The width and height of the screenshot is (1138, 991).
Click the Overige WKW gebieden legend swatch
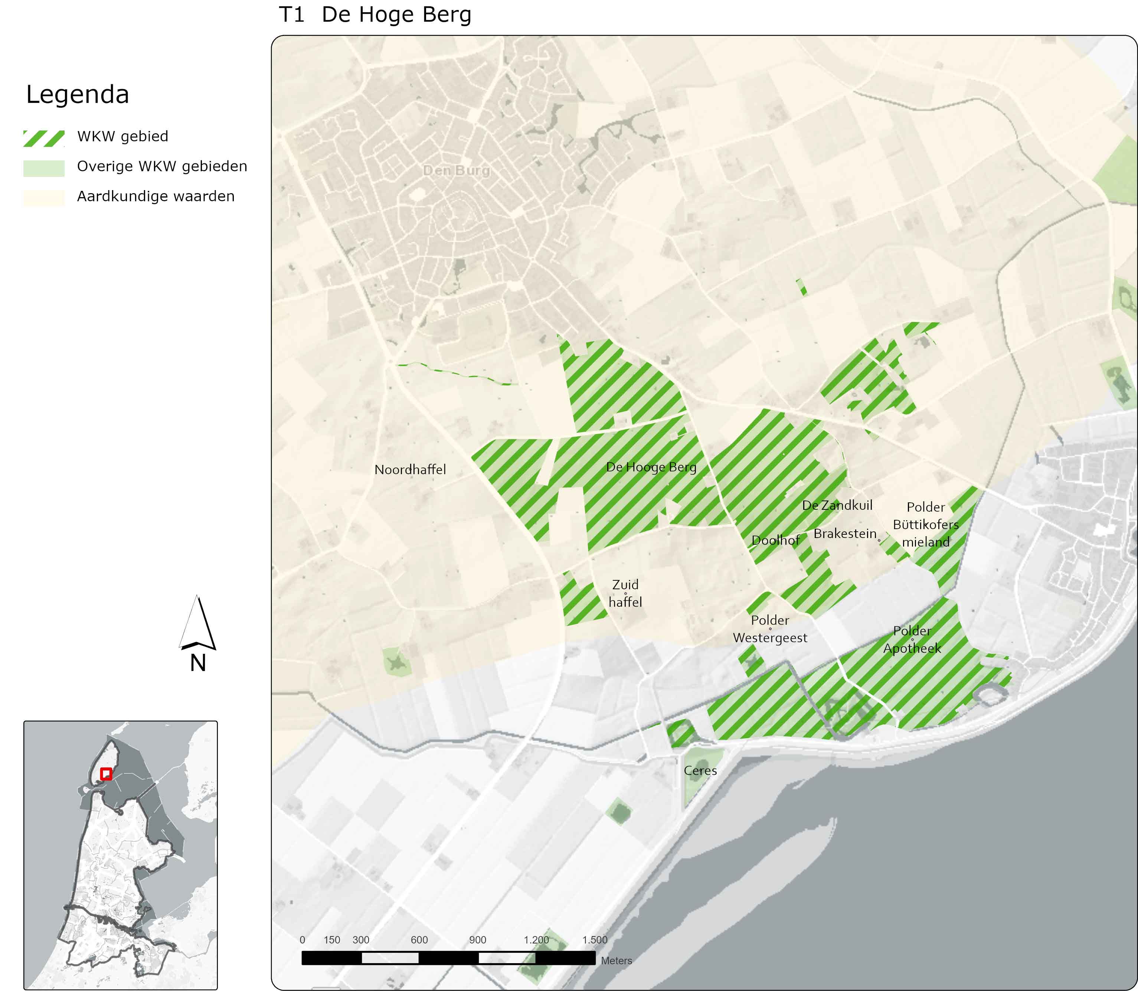pos(44,168)
